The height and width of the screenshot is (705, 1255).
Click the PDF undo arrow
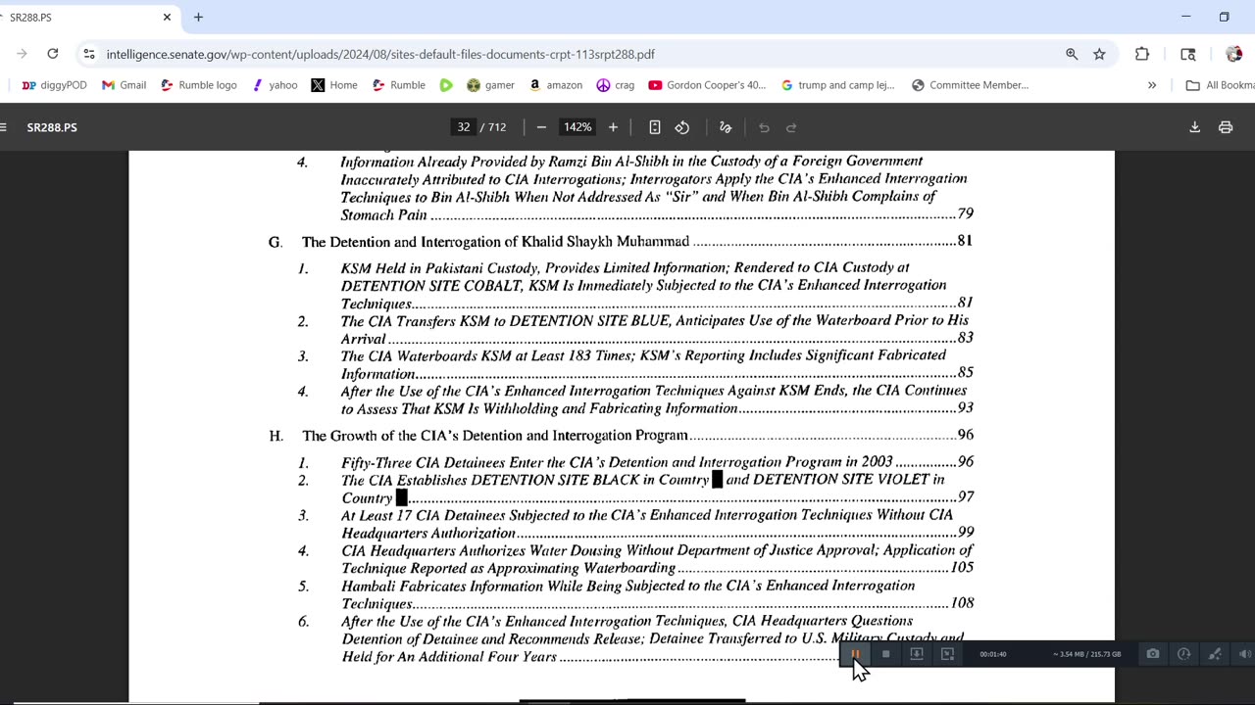click(764, 127)
